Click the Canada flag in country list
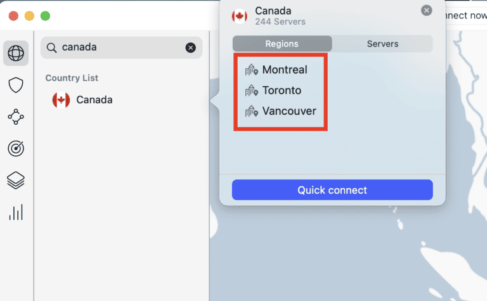The width and height of the screenshot is (487, 301). tap(61, 99)
